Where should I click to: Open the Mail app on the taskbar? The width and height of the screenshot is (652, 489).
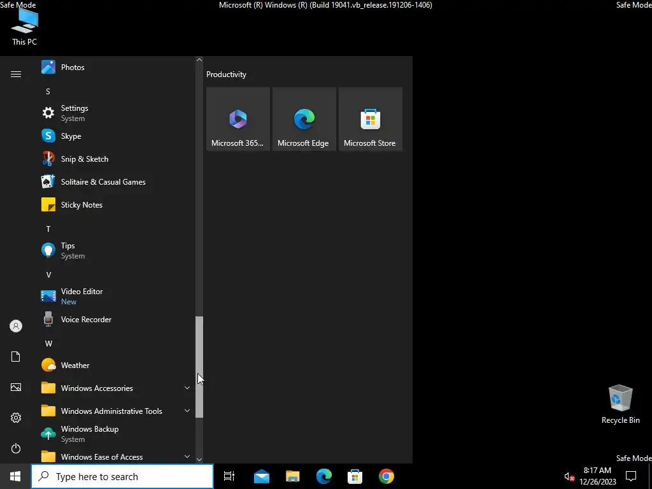click(x=262, y=476)
